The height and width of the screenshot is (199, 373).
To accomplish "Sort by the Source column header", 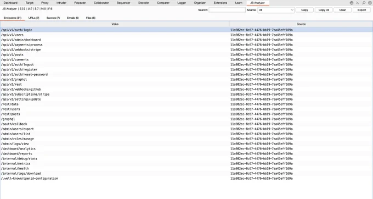I will pos(301,24).
